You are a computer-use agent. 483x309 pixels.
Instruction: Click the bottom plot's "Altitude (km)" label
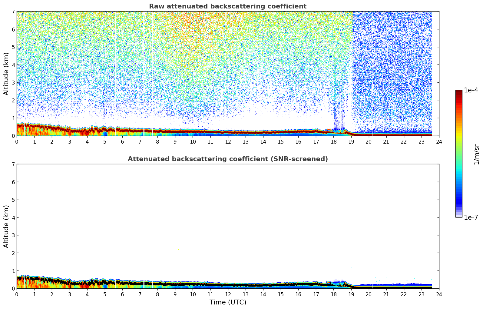tap(6, 226)
